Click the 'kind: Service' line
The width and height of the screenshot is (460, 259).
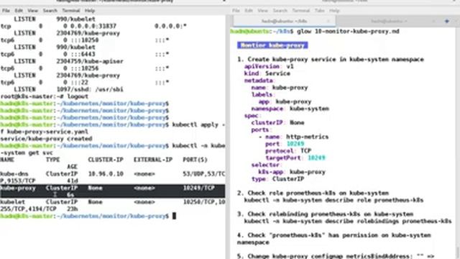pyautogui.click(x=267, y=73)
